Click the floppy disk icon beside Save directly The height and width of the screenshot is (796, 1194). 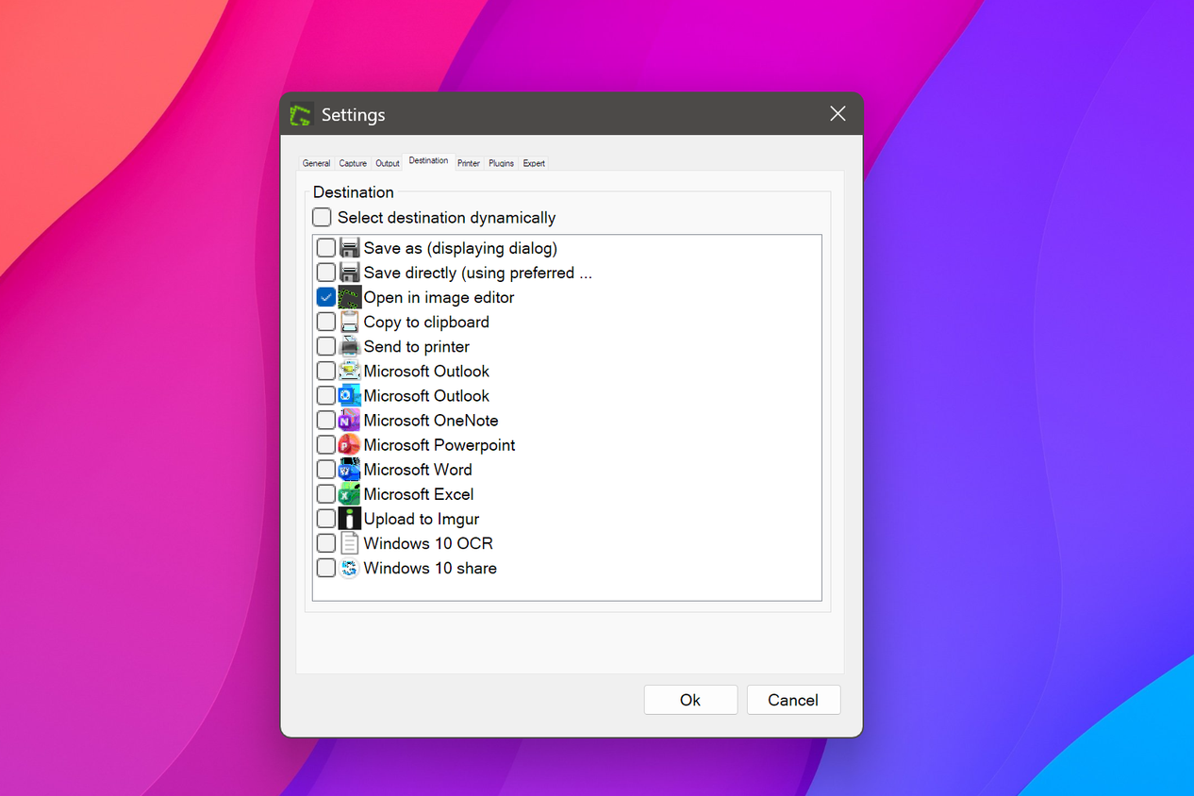tap(350, 273)
